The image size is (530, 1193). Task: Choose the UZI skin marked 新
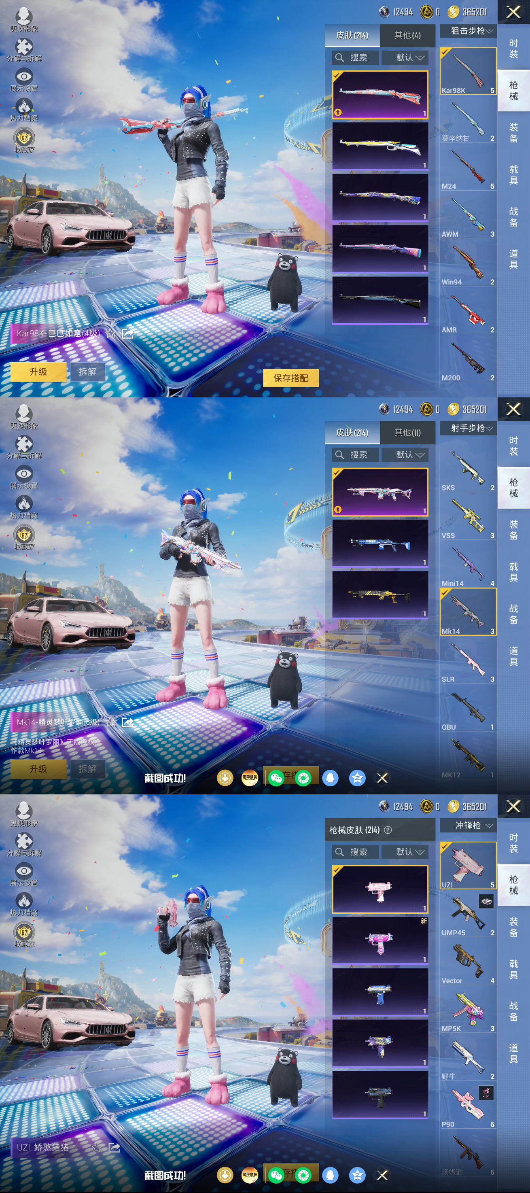pyautogui.click(x=380, y=940)
